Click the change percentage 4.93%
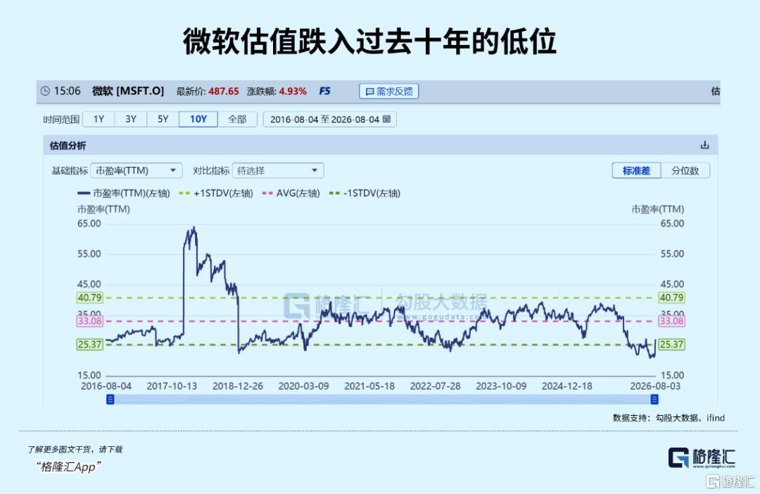 [x=293, y=91]
